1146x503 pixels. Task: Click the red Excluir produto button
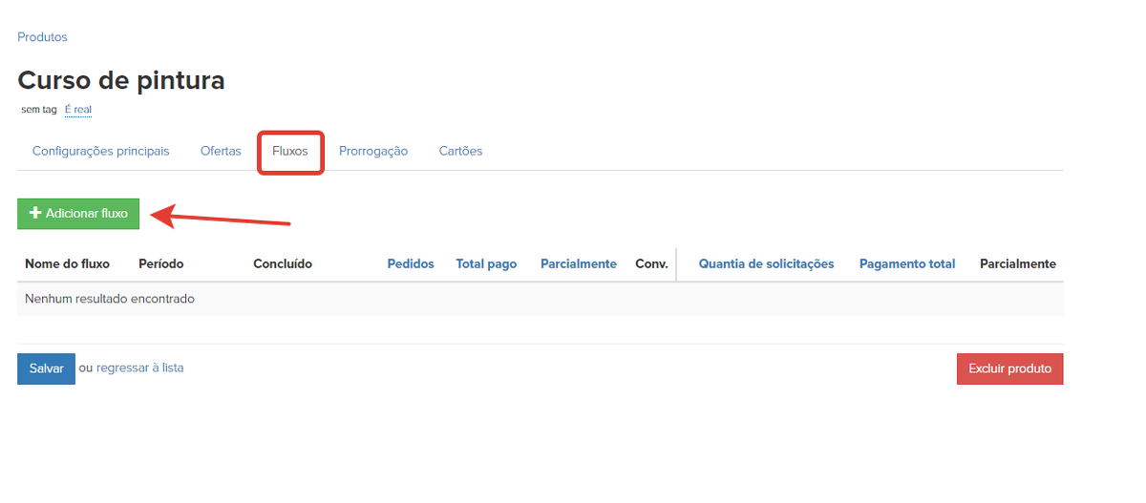coord(1009,368)
